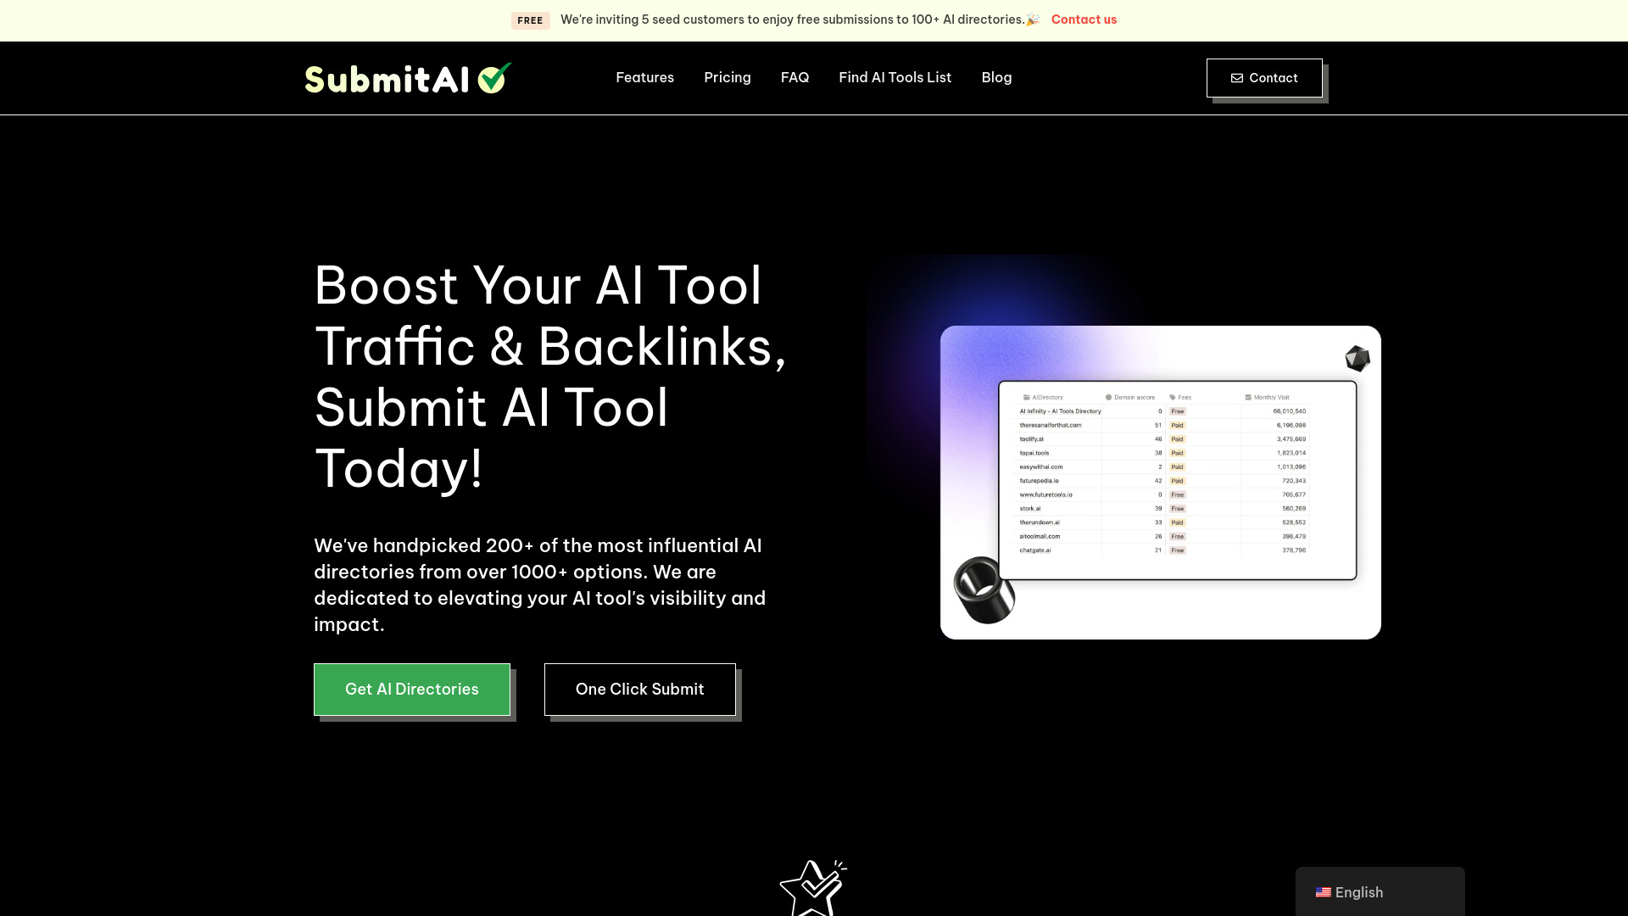The width and height of the screenshot is (1628, 916).
Task: Toggle the English language dropdown selector
Action: tap(1380, 891)
